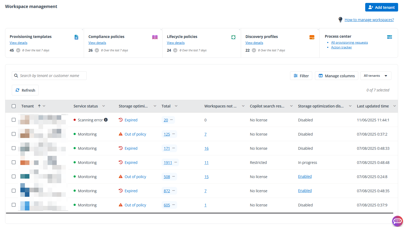
Task: Click the Add tenant button
Action: point(382,7)
